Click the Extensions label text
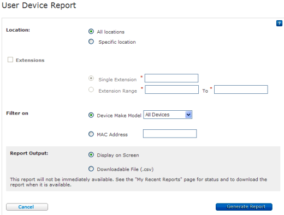284x215 pixels. [x=30, y=60]
